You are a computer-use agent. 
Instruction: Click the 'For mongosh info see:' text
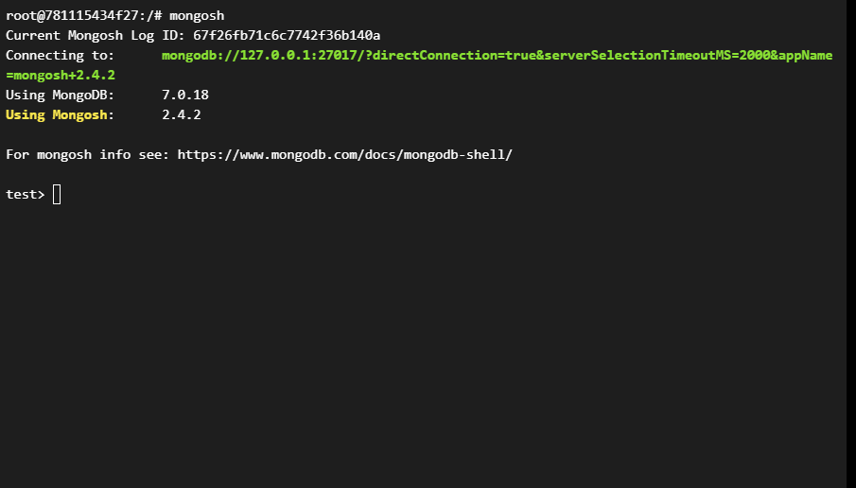[x=87, y=154]
